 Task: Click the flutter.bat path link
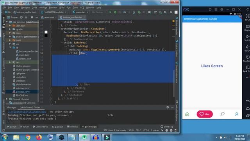click(x=27, y=112)
